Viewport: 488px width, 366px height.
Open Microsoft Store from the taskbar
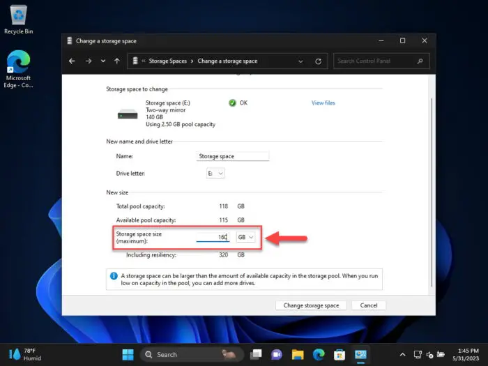click(x=340, y=354)
